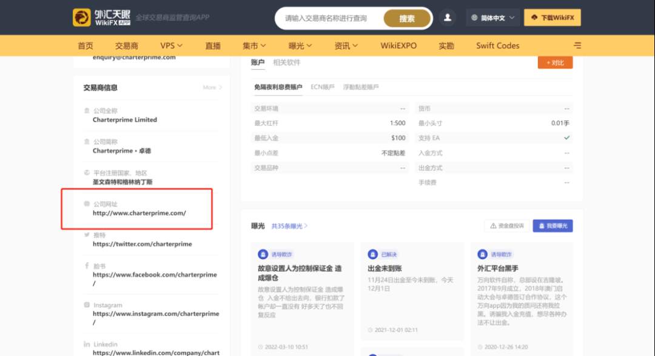Open the 外汇平台黑手 exposure card title
This screenshot has width=655, height=356.
point(498,268)
